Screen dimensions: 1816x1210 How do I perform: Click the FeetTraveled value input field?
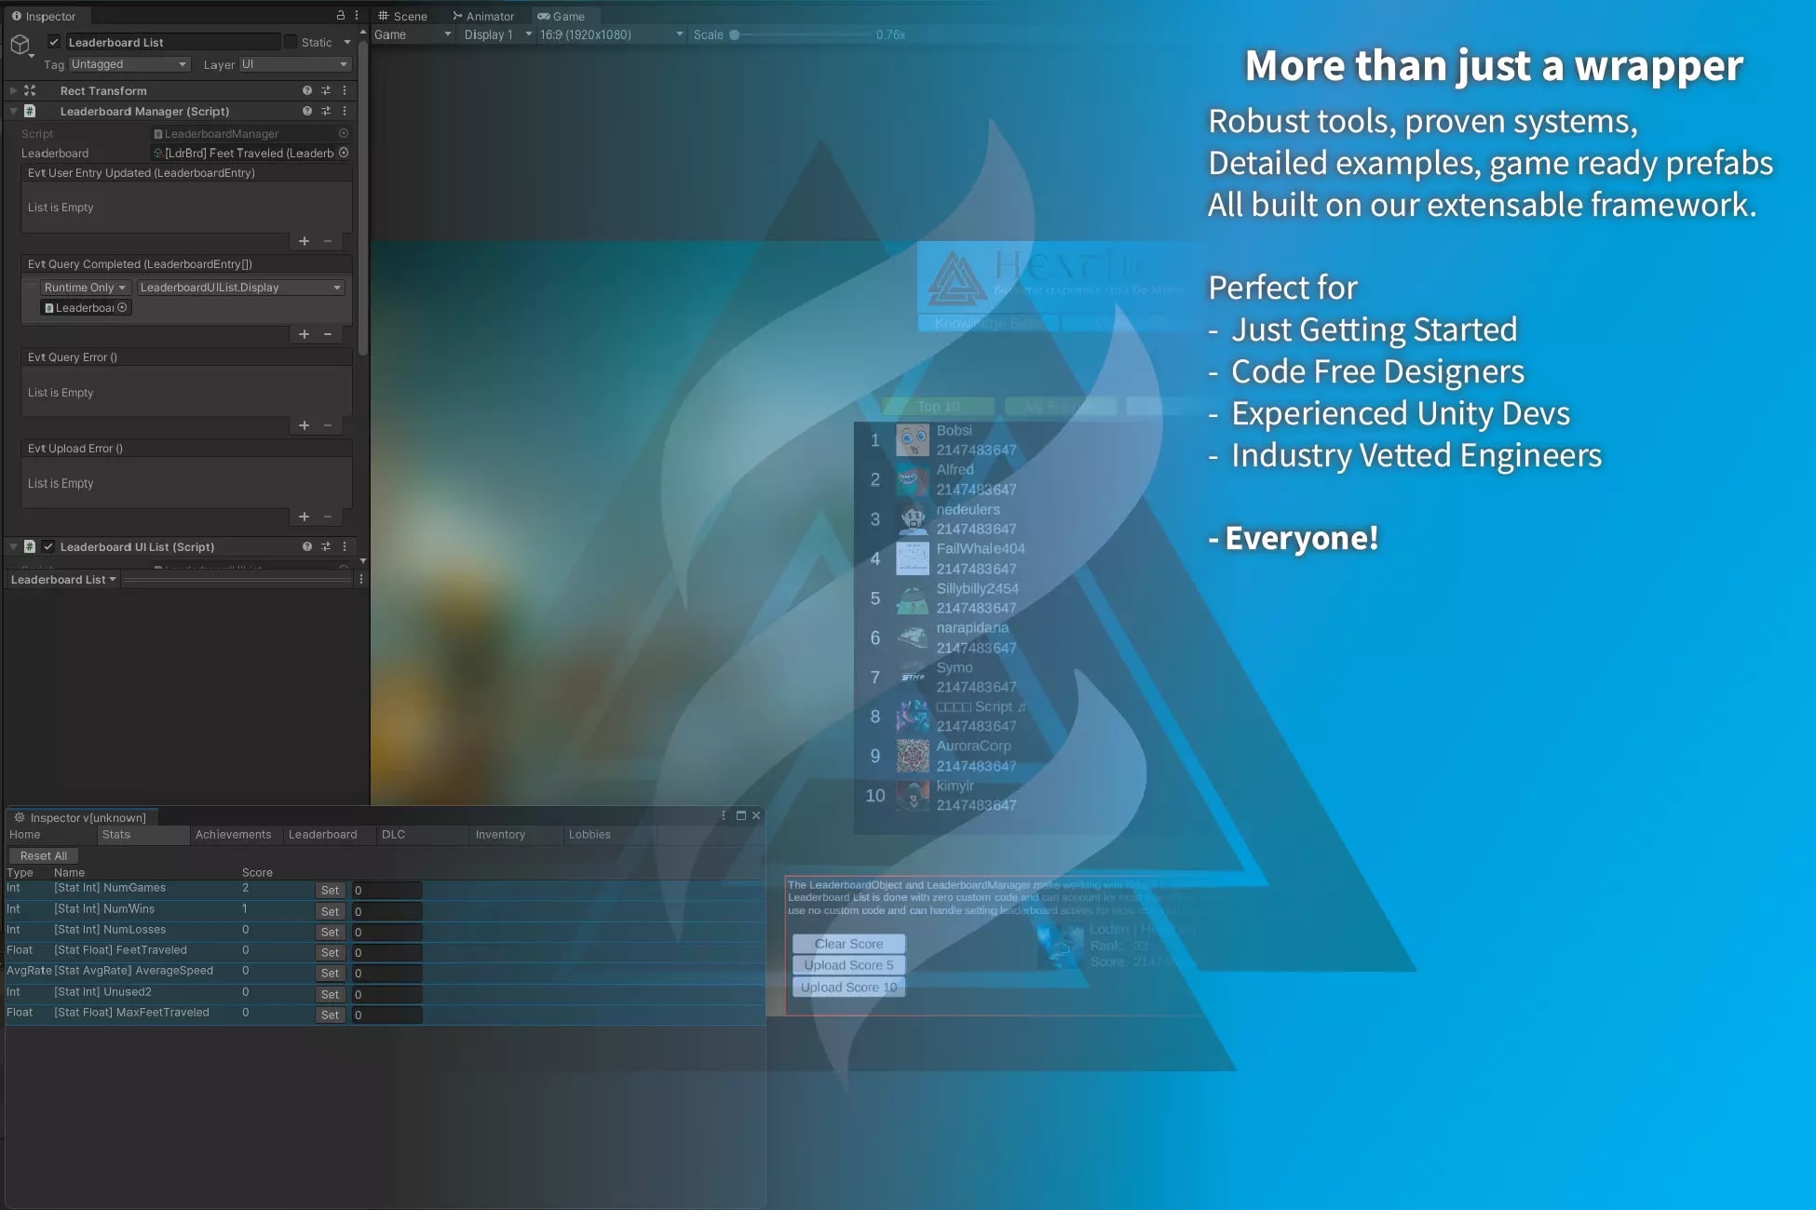pos(386,952)
